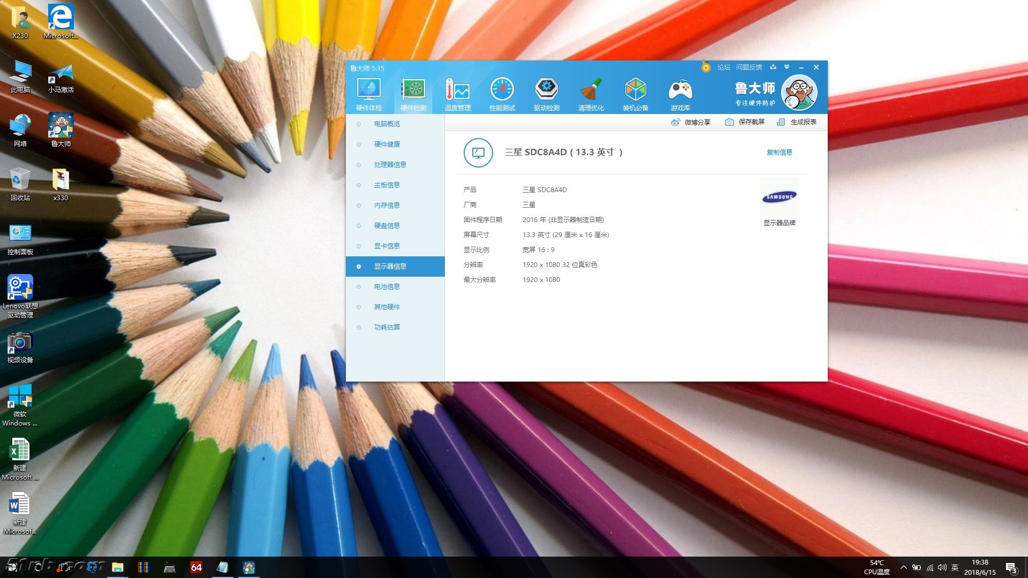The width and height of the screenshot is (1028, 578).
Task: Select the 电脑概览 radio item in sidebar
Action: coord(387,124)
